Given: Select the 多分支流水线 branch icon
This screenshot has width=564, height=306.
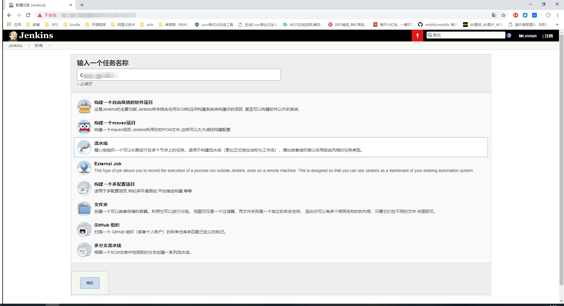Looking at the screenshot, I should coord(84,250).
